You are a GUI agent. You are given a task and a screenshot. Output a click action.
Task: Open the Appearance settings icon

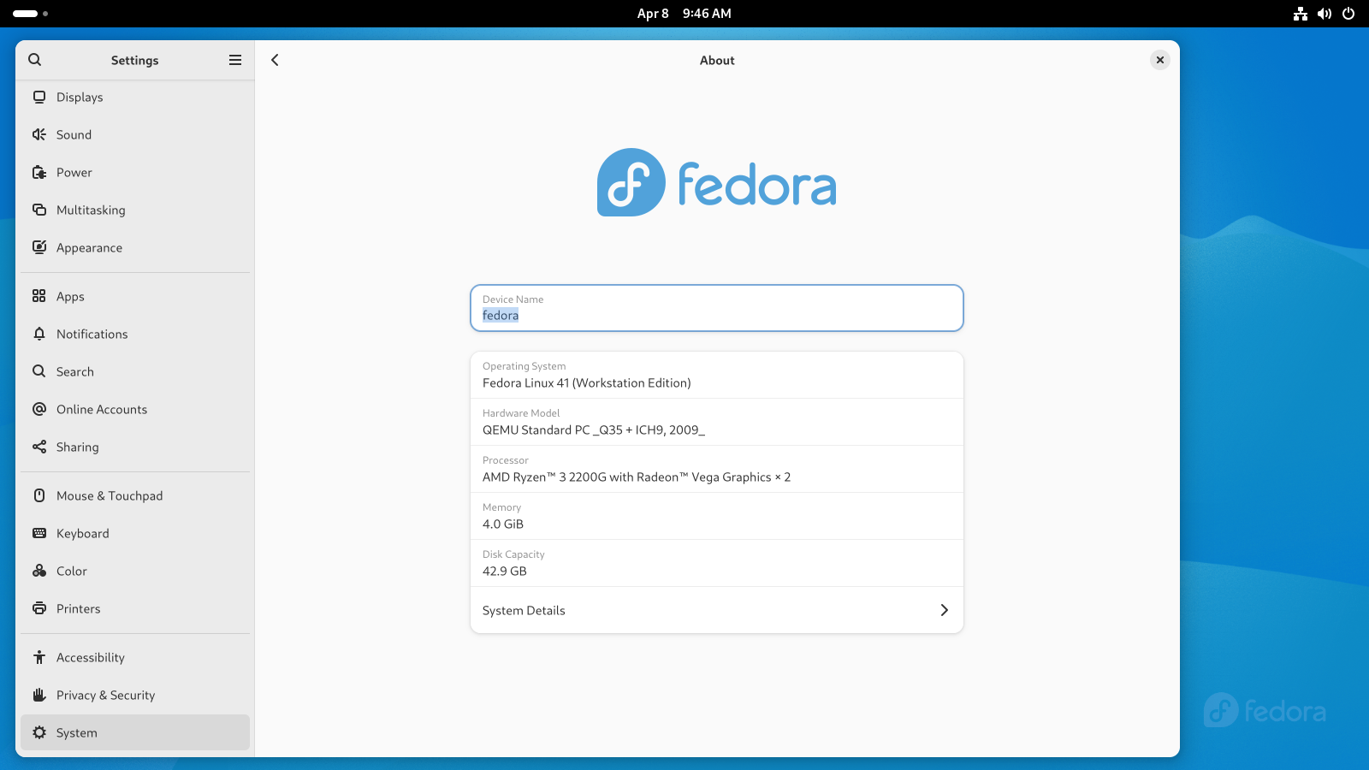click(x=39, y=247)
